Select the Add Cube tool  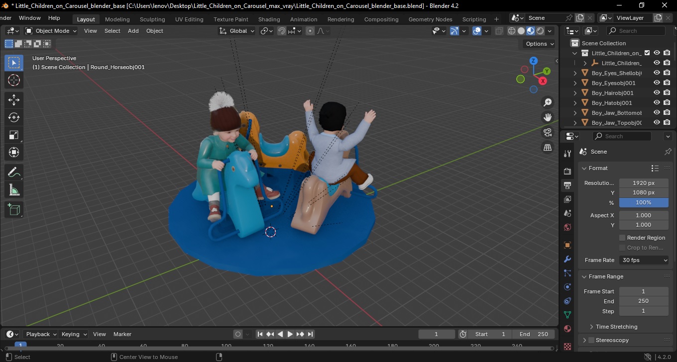coord(14,210)
